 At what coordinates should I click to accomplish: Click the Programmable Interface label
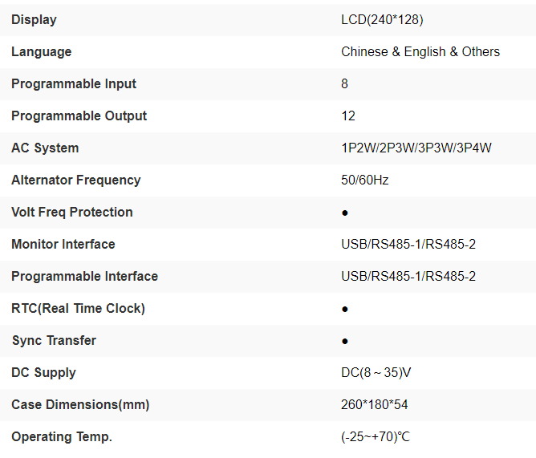coord(84,276)
